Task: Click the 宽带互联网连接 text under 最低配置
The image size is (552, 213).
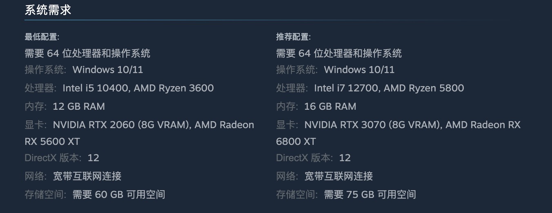Action: 87,176
